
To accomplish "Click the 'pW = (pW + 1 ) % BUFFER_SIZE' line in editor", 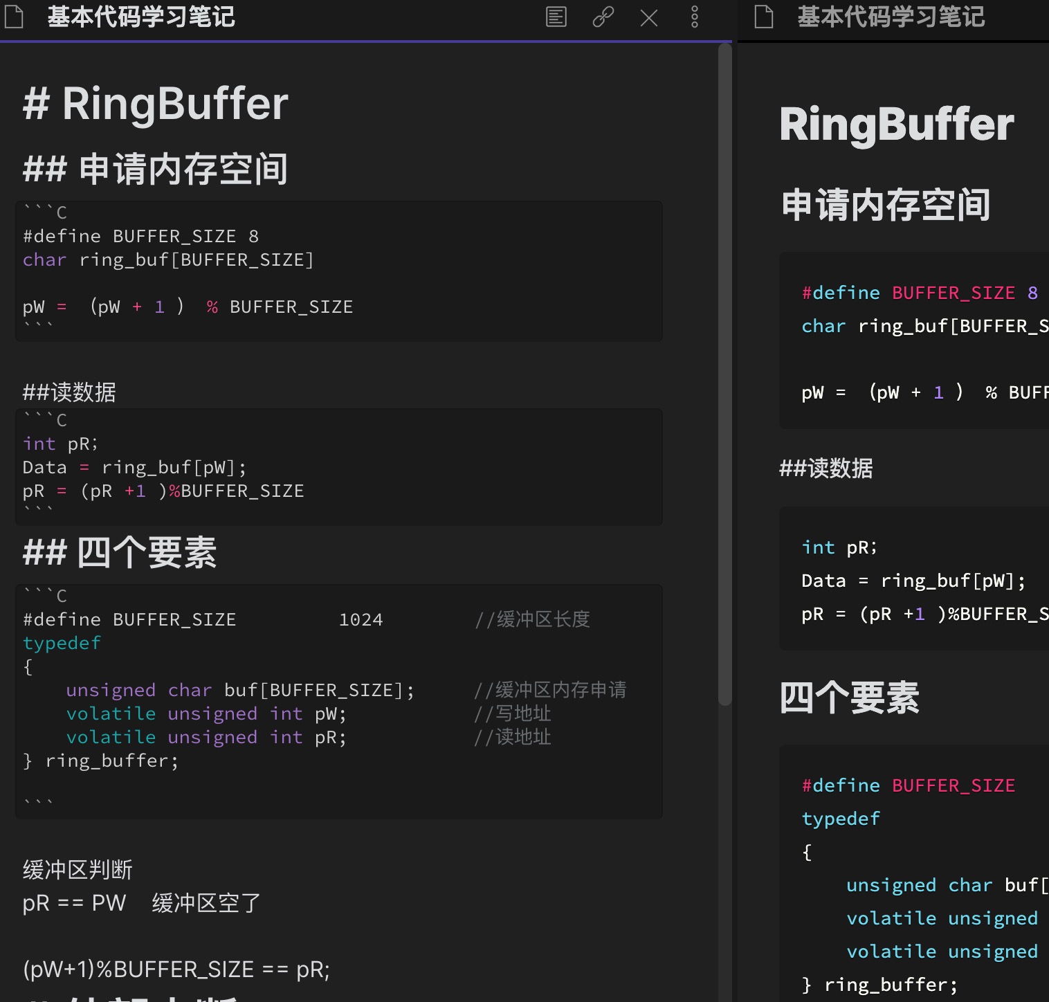I will [x=188, y=307].
